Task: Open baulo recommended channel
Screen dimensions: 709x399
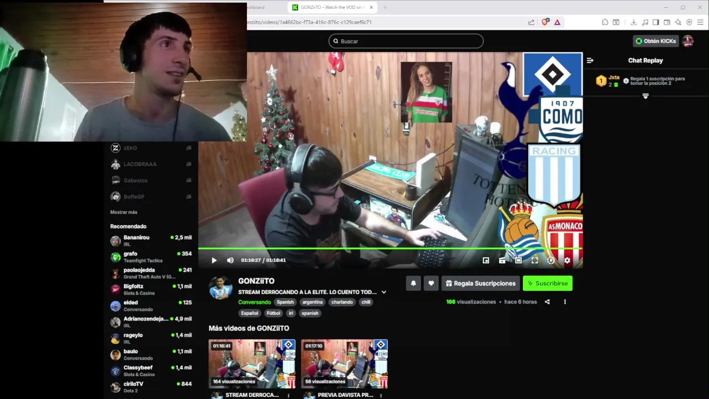Action: [x=151, y=354]
